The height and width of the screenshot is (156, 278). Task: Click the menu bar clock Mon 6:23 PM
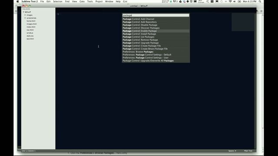[249, 1]
